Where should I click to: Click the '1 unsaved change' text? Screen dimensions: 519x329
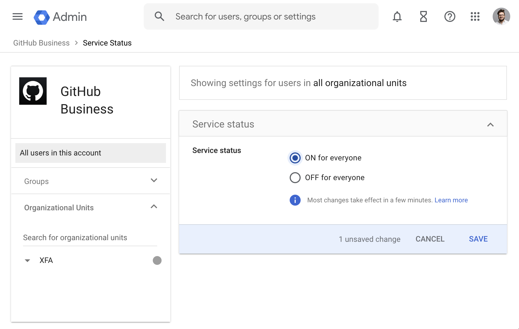tap(369, 239)
